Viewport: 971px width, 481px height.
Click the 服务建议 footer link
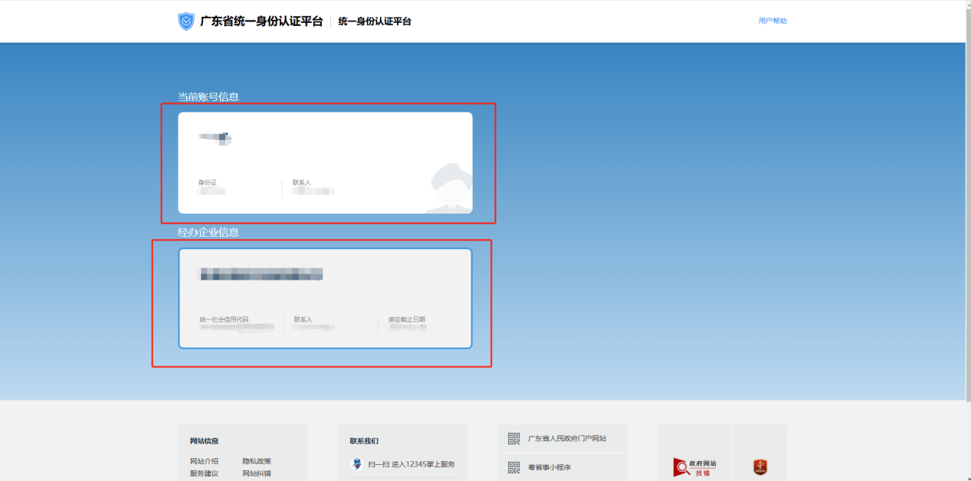[x=204, y=473]
